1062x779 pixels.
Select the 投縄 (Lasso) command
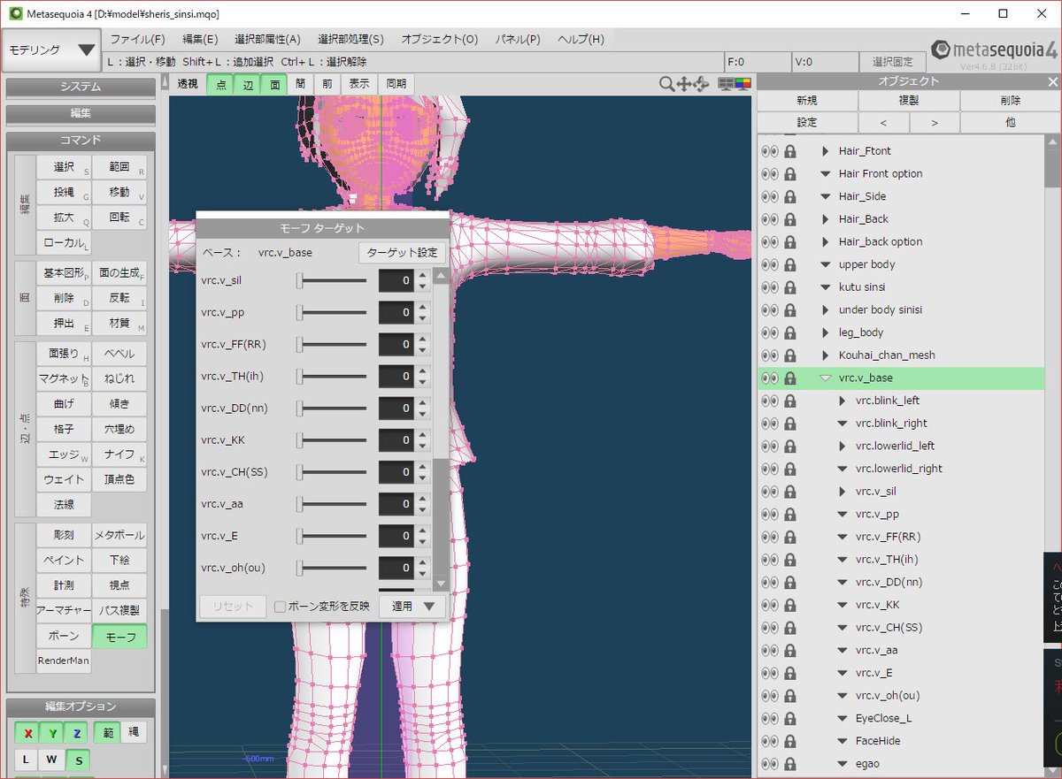click(x=64, y=192)
